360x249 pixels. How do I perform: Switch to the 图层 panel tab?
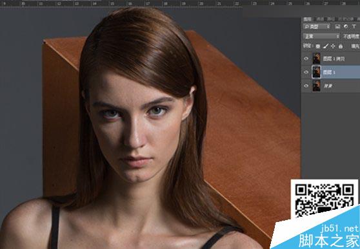tap(308, 19)
